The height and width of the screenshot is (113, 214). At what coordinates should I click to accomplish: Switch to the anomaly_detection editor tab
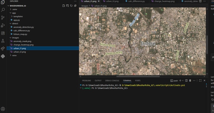(x=190, y=1)
